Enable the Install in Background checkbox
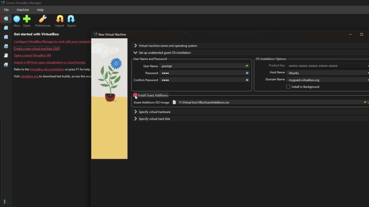 tap(288, 87)
